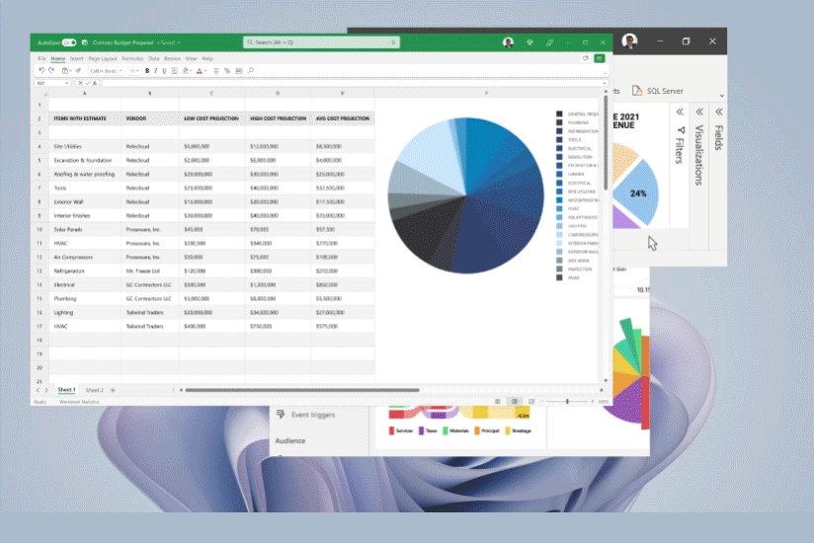The width and height of the screenshot is (814, 543).
Task: Click the Redo icon in Excel toolbar
Action: point(52,71)
